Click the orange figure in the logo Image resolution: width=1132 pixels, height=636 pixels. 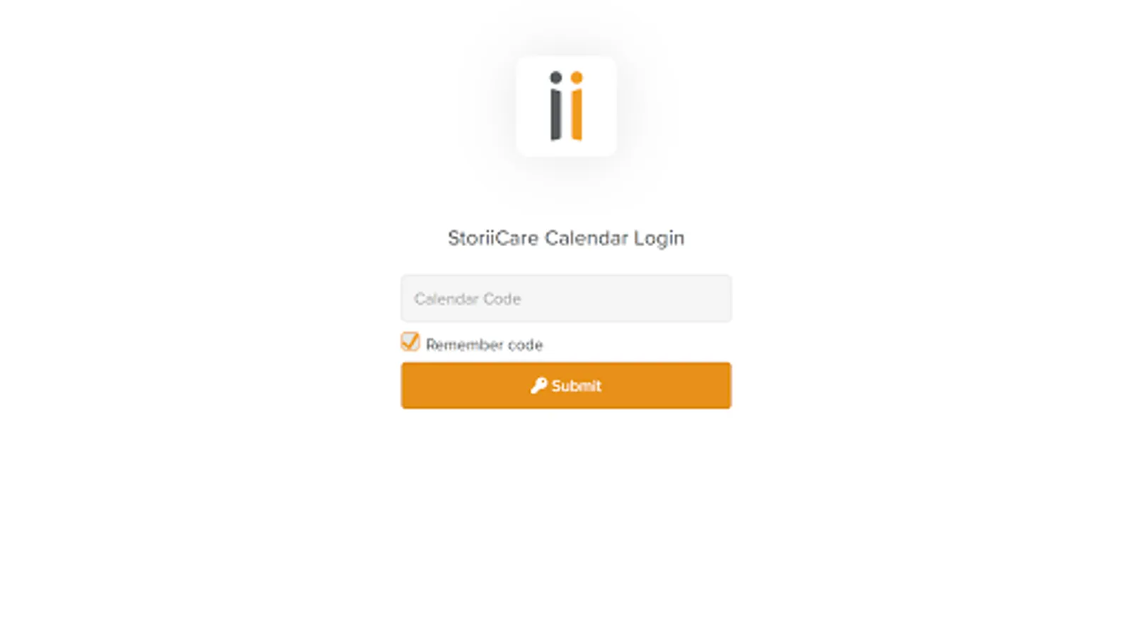pyautogui.click(x=577, y=106)
